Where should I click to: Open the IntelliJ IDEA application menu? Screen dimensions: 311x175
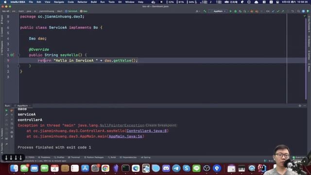(17, 2)
